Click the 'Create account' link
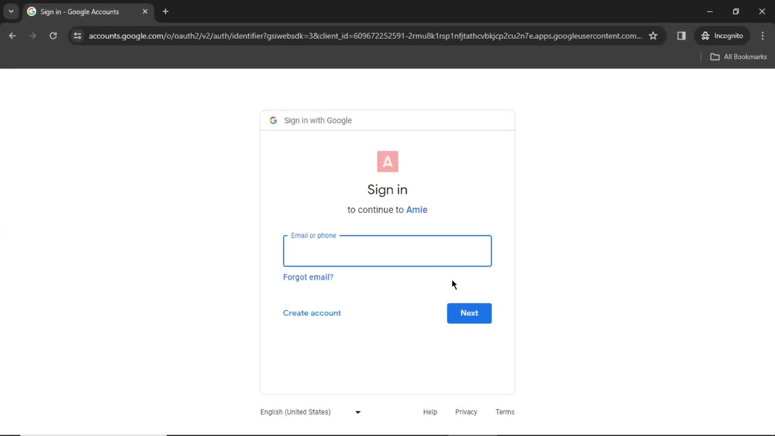775x436 pixels. (x=312, y=313)
